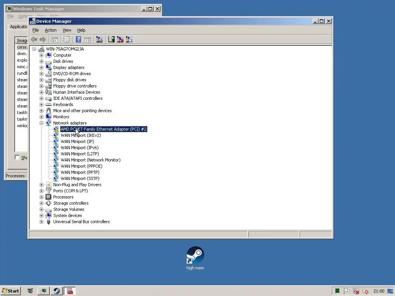This screenshot has width=395, height=296.
Task: Click the Forward arrow in Device Manager toolbar
Action: (x=43, y=40)
